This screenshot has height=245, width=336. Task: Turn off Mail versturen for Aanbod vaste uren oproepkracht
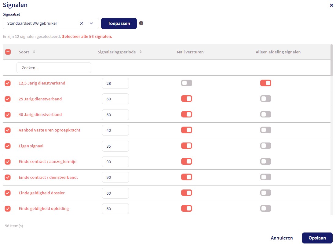[x=187, y=130]
